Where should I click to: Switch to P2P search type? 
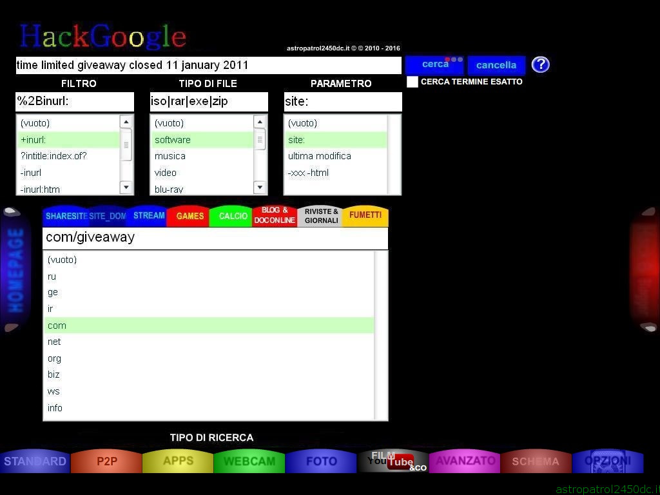[106, 461]
